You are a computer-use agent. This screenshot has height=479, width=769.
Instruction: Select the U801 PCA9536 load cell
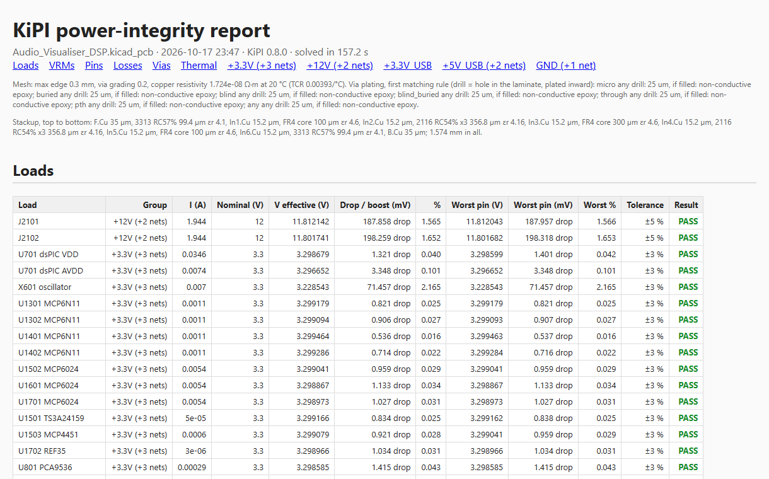(59, 467)
